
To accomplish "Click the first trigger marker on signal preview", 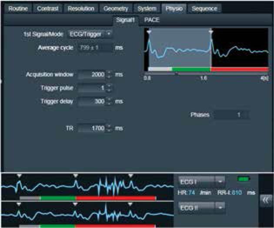I will pyautogui.click(x=149, y=32).
